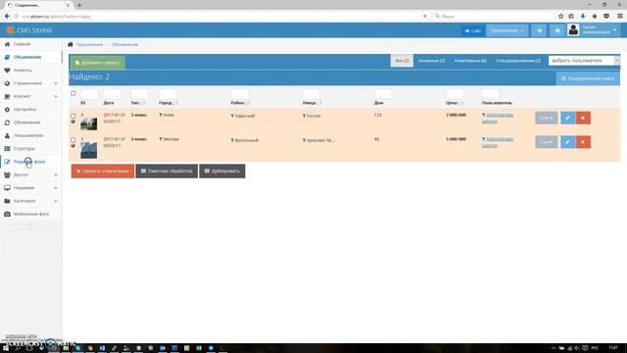Switch to the Неактивные (0) tab
Image resolution: width=627 pixels, height=353 pixels.
[470, 61]
